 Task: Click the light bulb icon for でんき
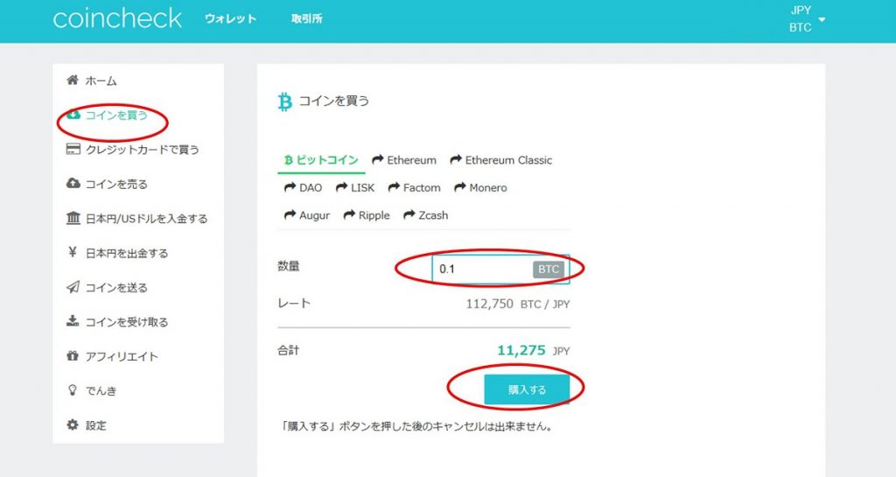pos(73,390)
